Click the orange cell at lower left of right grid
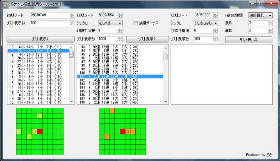 (x=107, y=137)
